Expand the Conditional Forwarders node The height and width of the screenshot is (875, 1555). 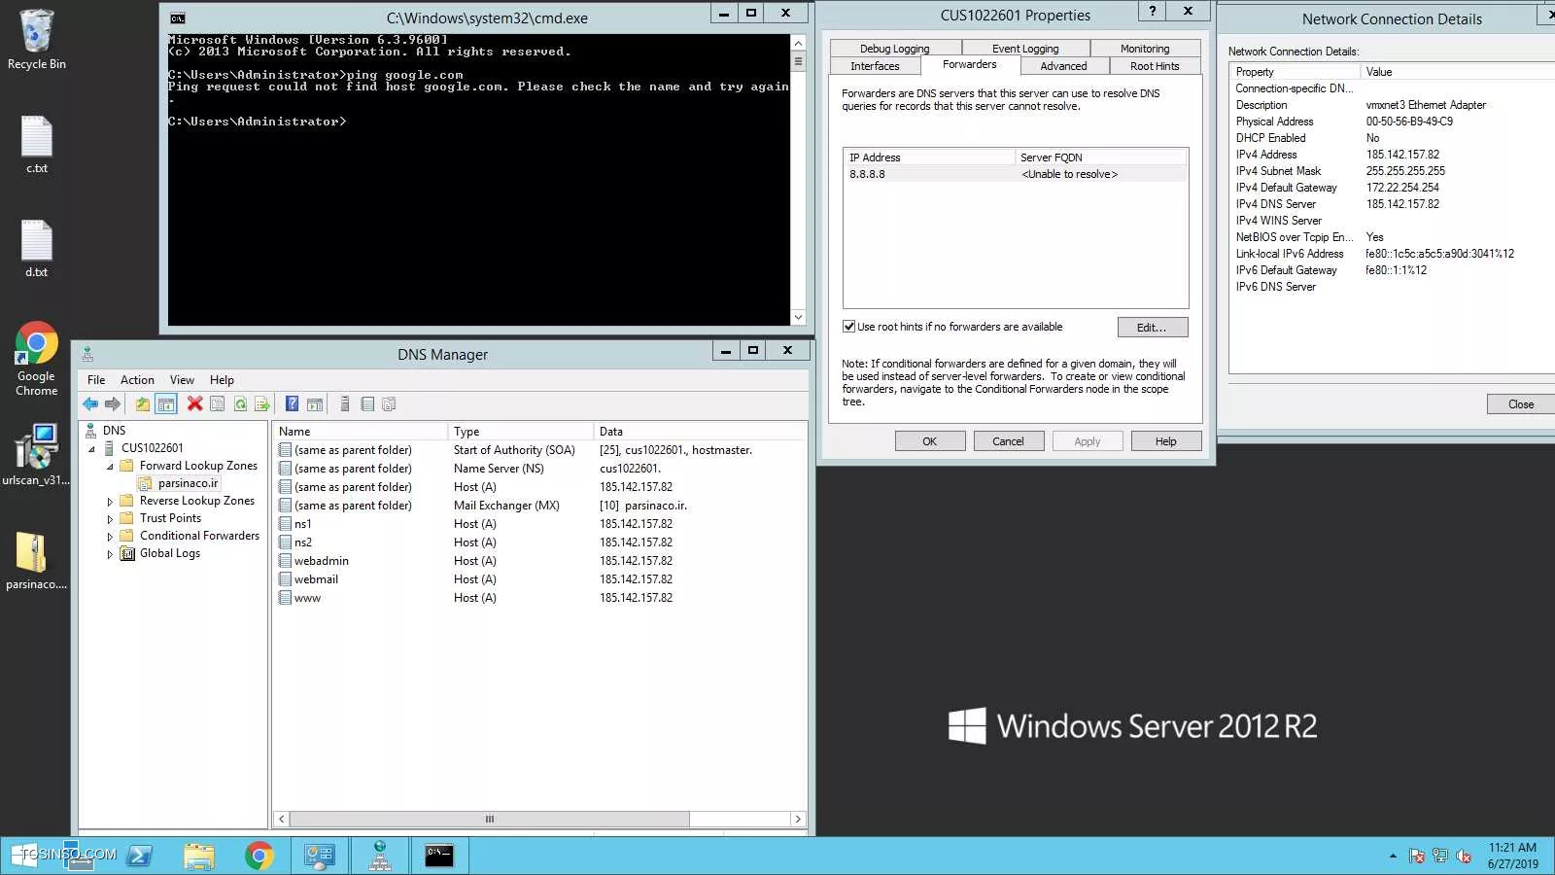pyautogui.click(x=110, y=537)
